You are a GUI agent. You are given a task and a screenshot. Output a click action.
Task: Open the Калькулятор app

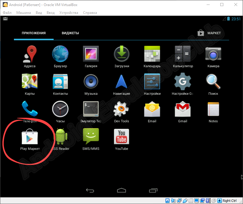(183, 57)
